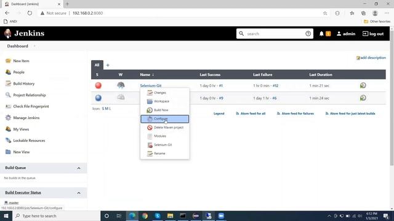
Task: Click the Dashboard breadcrumb link
Action: [x=18, y=46]
